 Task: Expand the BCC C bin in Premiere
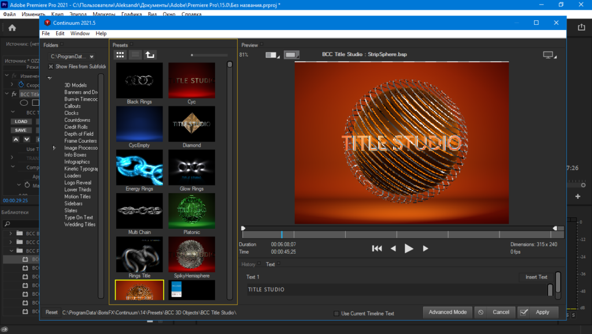pyautogui.click(x=10, y=242)
